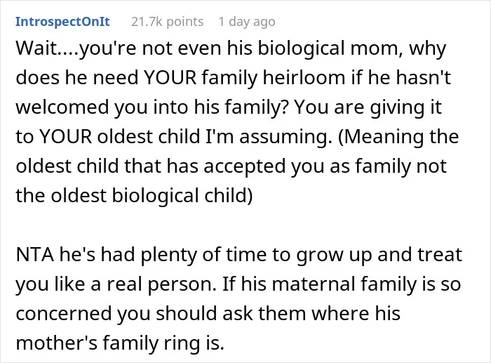Click the 21.7k points score
The width and height of the screenshot is (491, 363).
point(167,22)
